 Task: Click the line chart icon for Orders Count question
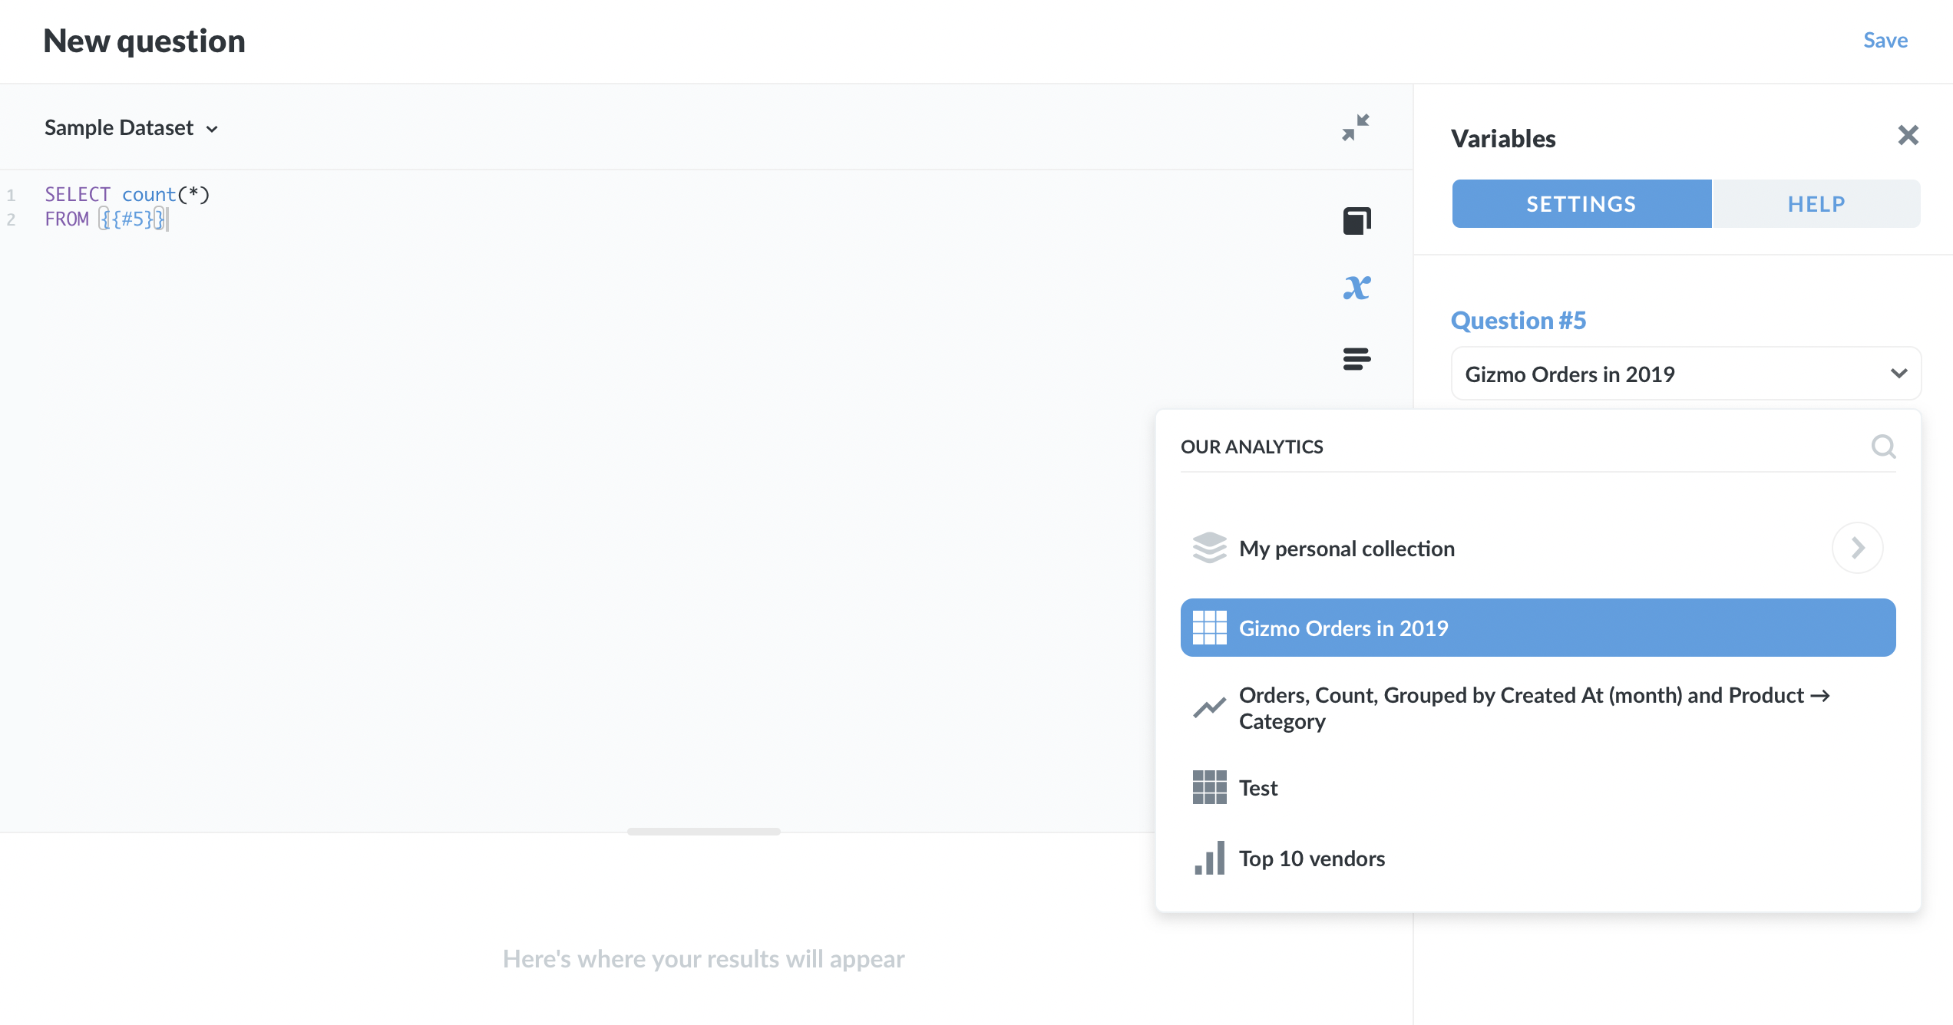coord(1209,707)
